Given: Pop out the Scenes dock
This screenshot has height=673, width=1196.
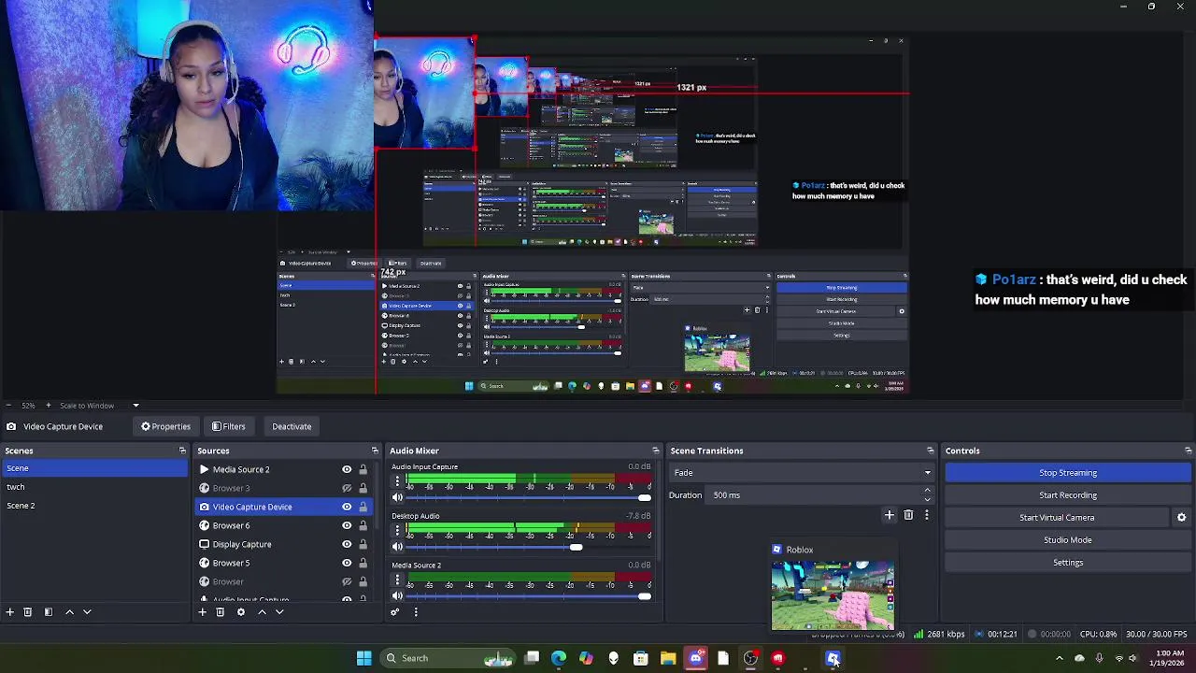Looking at the screenshot, I should pyautogui.click(x=182, y=451).
